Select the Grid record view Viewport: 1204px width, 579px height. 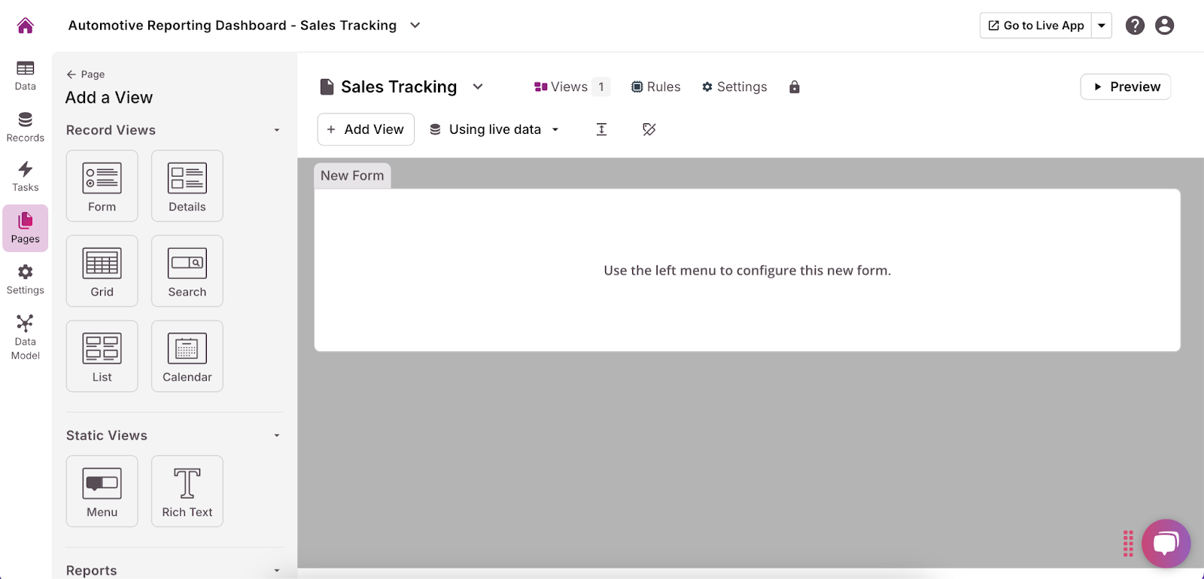[x=102, y=271]
